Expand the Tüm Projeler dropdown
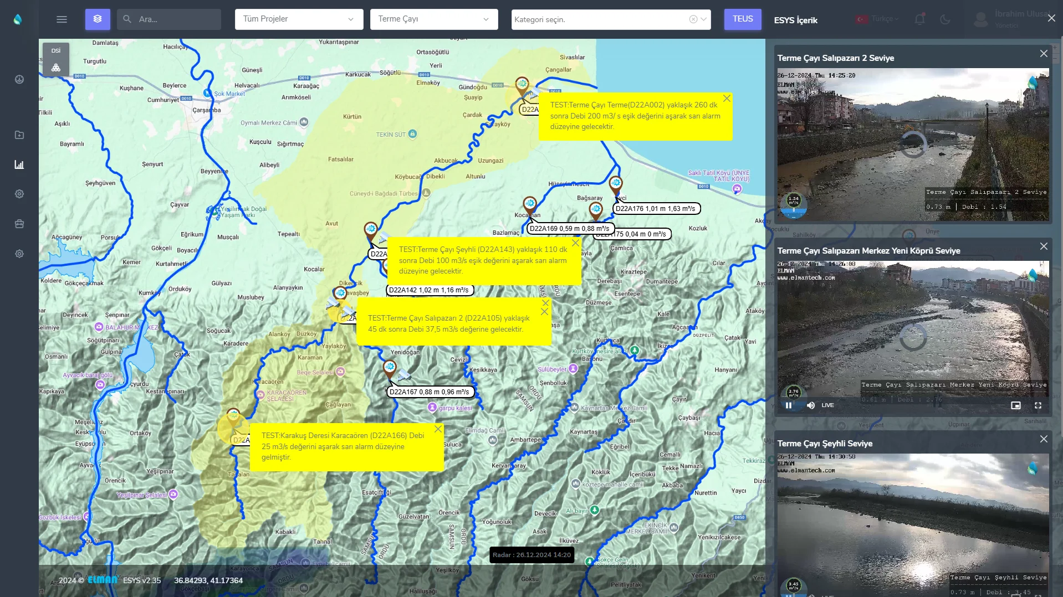Screen dimensions: 1063x597 pos(299,19)
